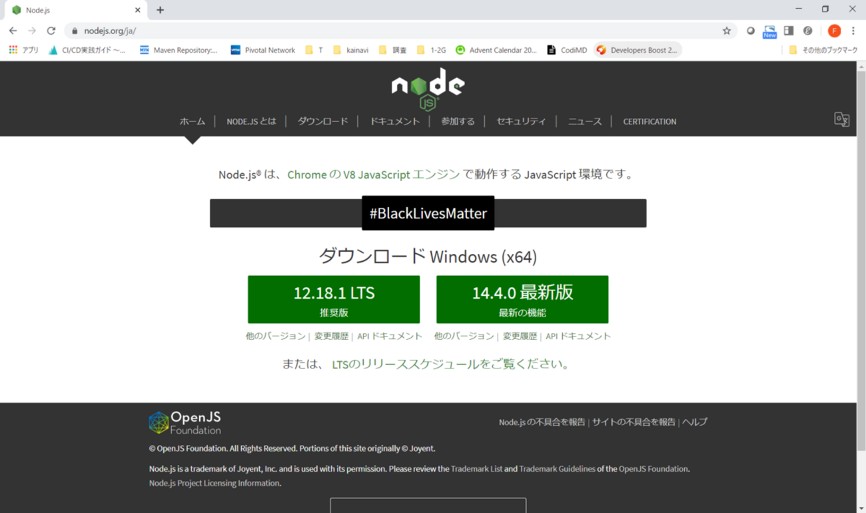Click the #BlackLivesMatter banner

428,213
